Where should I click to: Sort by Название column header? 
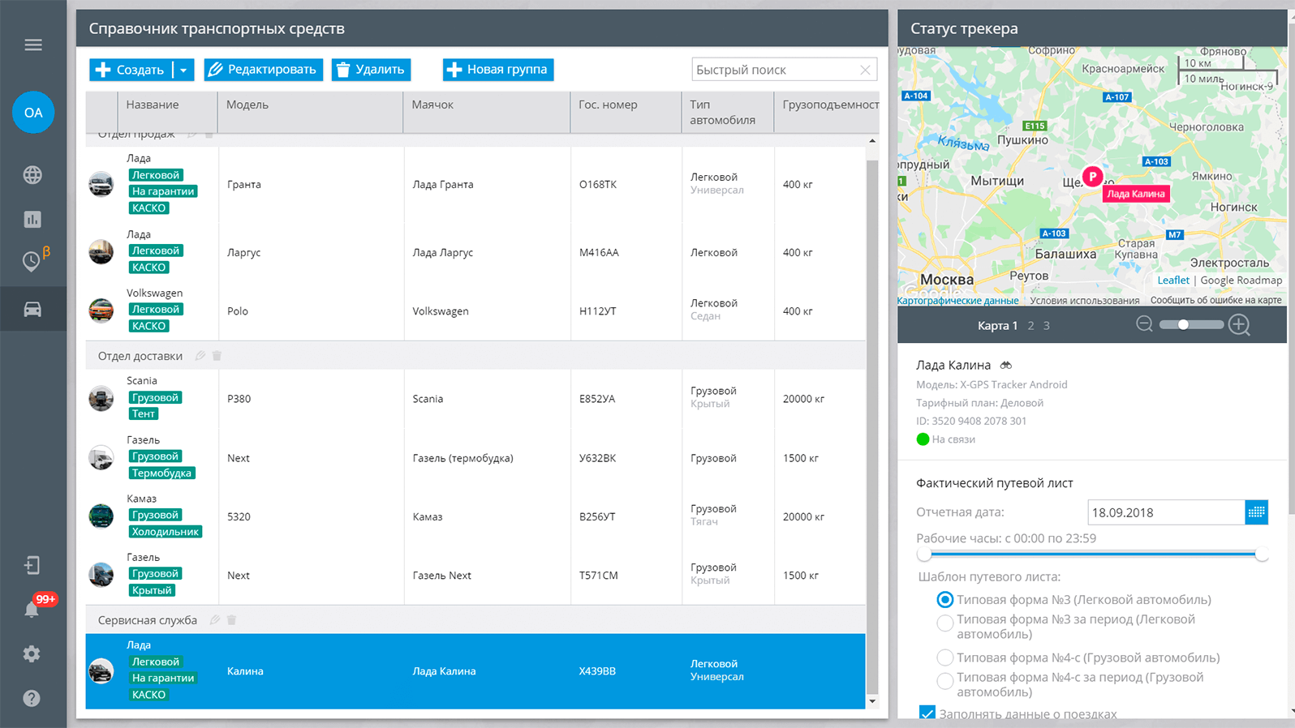167,112
